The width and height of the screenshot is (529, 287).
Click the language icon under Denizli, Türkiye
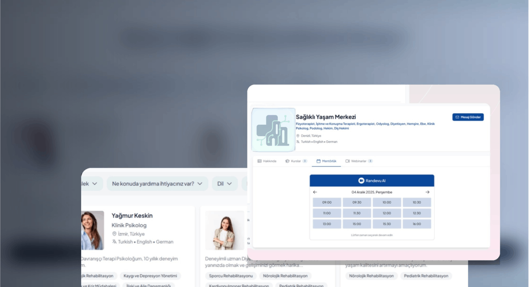click(x=298, y=142)
